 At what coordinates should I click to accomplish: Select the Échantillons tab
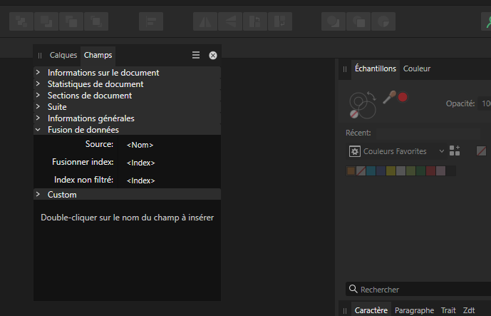[x=376, y=68]
